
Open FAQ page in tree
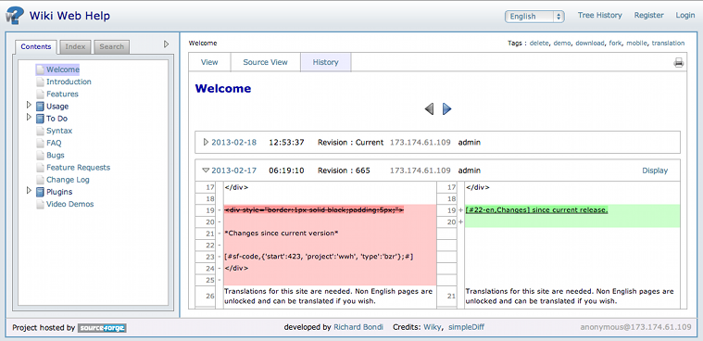click(x=54, y=143)
